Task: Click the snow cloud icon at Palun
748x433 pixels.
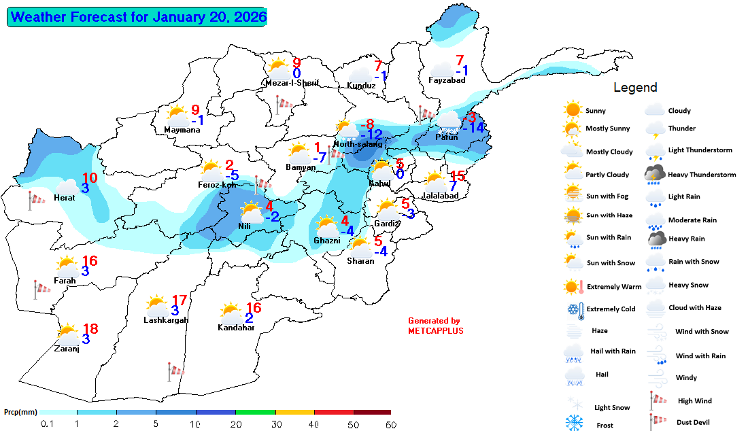Action: point(447,123)
